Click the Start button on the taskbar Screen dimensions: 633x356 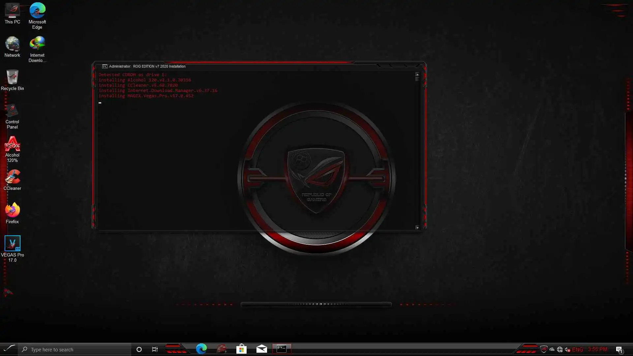[x=9, y=349]
